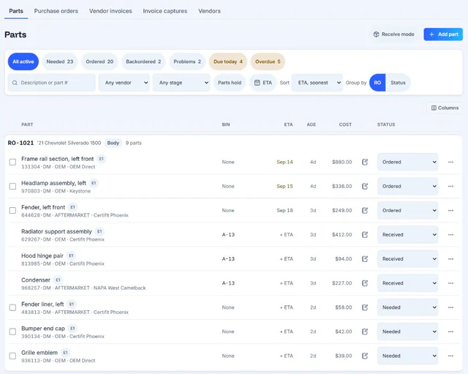
Task: Change status dropdown for Frame rail section
Action: point(407,162)
